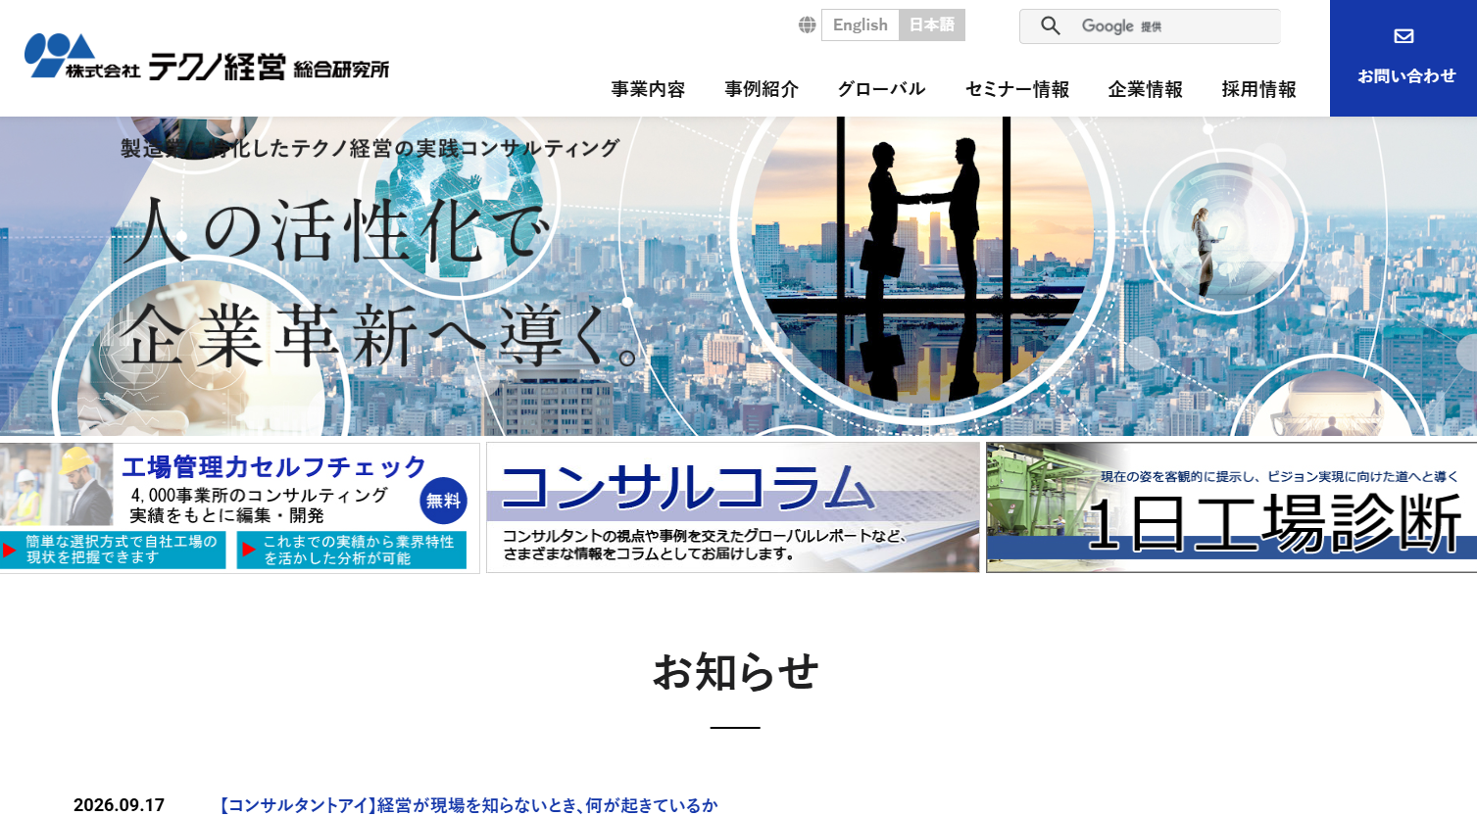Open the 工場管理力セルフチェック banner
1477x817 pixels.
click(x=240, y=507)
